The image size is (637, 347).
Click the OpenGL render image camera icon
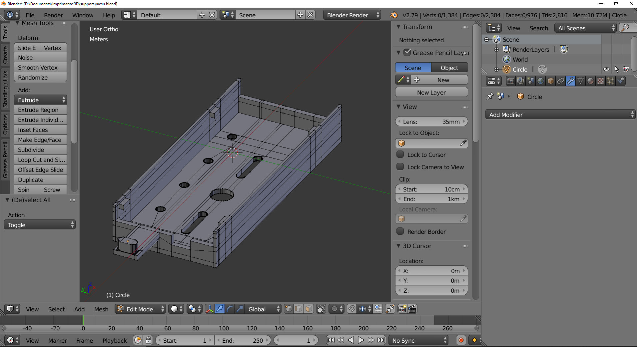point(402,309)
